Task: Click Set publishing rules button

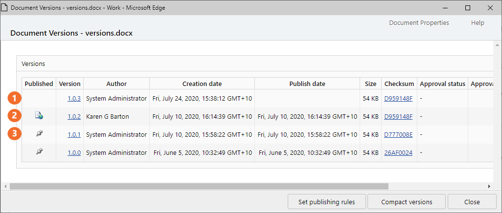Action: [x=326, y=202]
